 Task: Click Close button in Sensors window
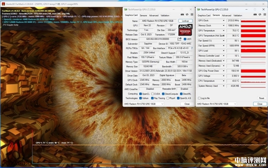tap(260, 104)
